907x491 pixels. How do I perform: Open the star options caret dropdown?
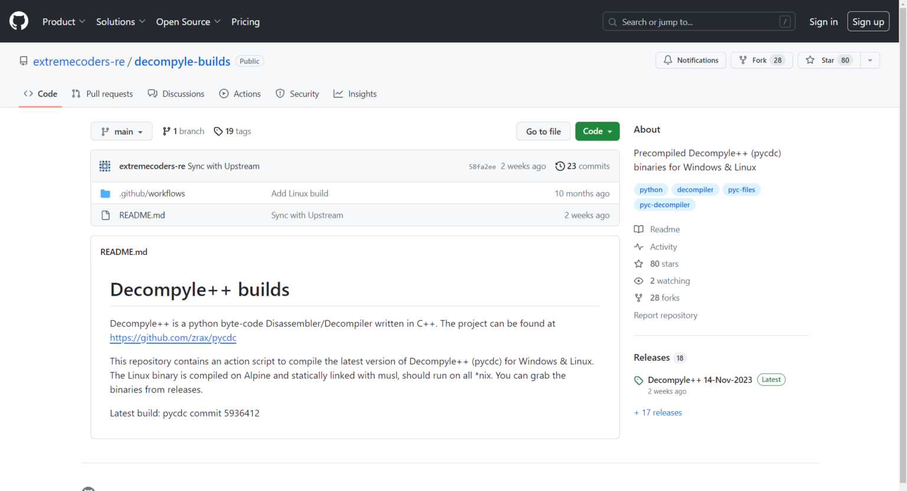[870, 60]
